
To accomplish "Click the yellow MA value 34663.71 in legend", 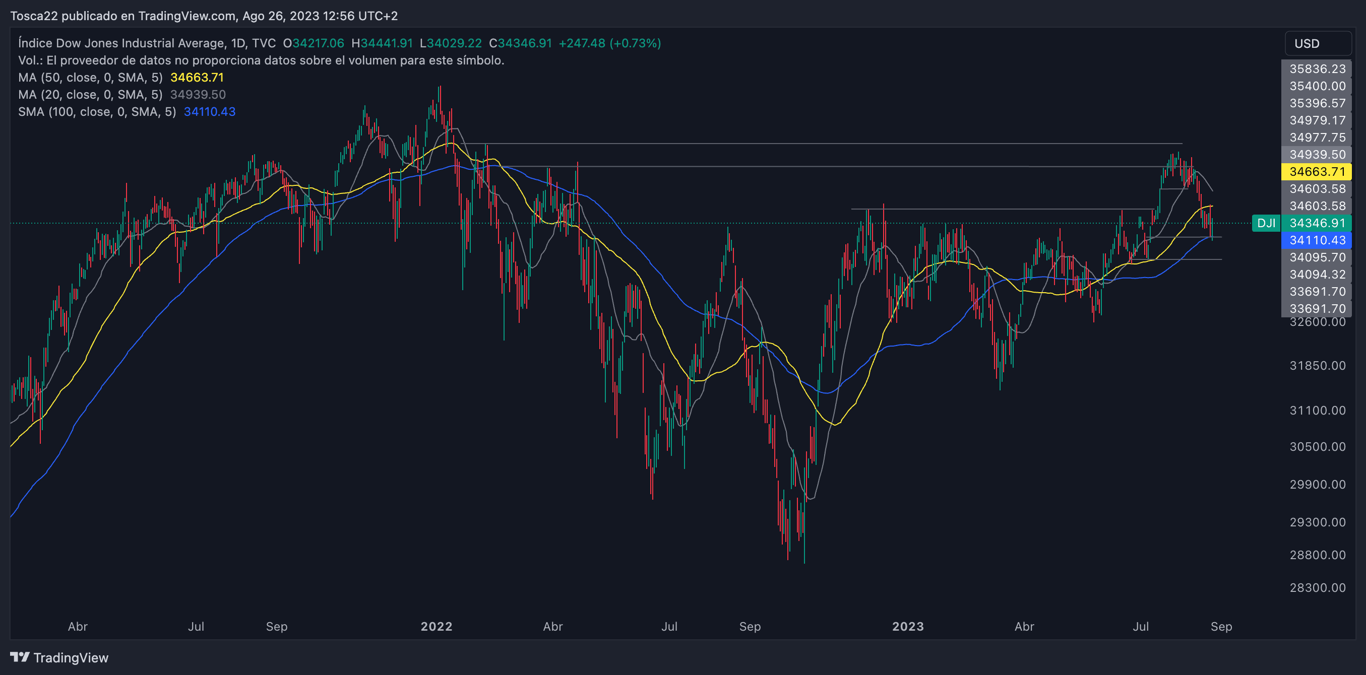I will [x=197, y=78].
